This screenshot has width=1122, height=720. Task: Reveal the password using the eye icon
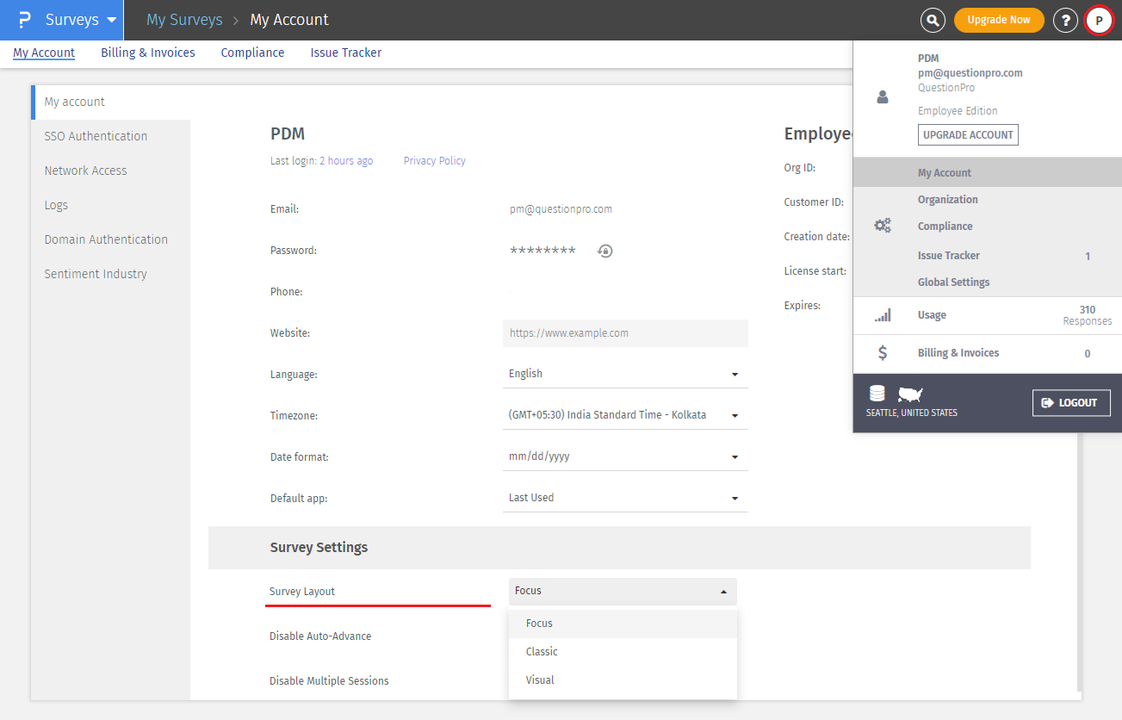(x=604, y=251)
